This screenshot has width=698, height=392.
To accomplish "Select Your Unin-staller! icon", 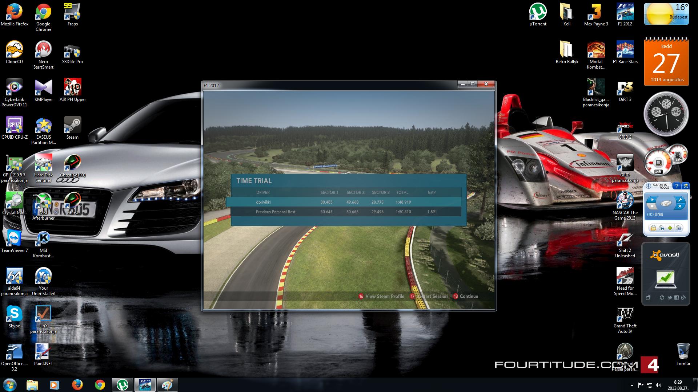I will point(43,282).
